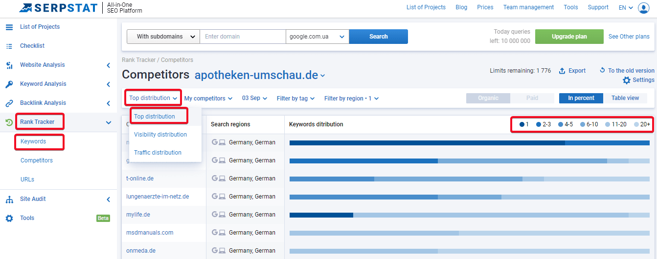This screenshot has height=259, width=657.
Task: Click the Tools gear icon in sidebar
Action: point(9,218)
